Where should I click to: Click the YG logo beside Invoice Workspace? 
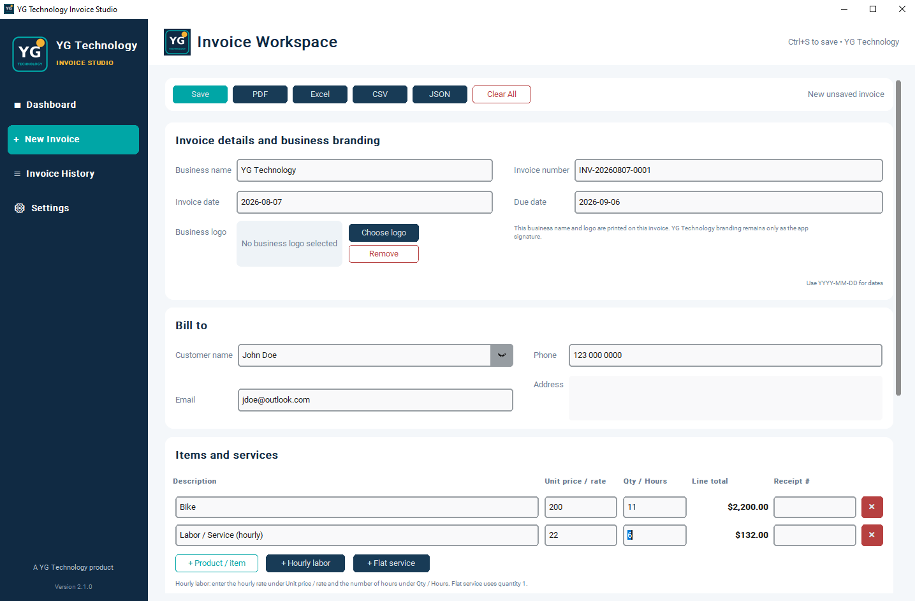[x=177, y=42]
